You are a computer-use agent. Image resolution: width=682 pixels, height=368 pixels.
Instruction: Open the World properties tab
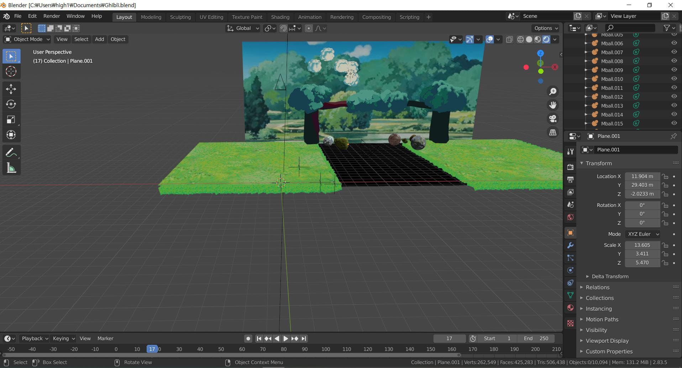click(x=571, y=217)
